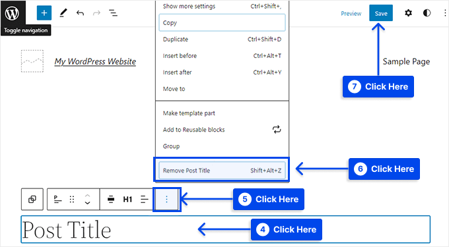Click the redo arrow icon

coord(97,13)
